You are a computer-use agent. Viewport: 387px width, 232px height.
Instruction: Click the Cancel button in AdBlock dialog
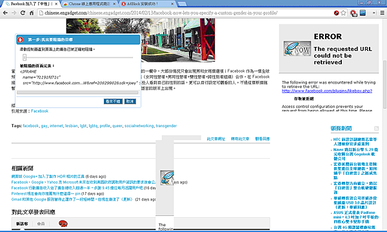pos(130,102)
